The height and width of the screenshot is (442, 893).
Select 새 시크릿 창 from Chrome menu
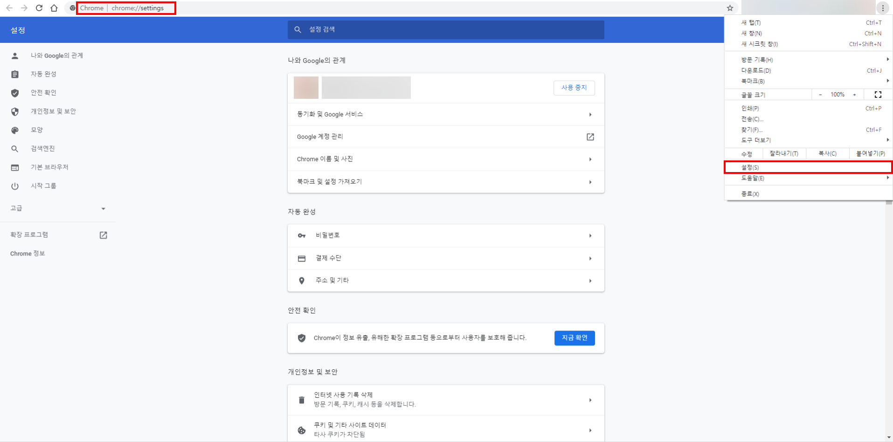pos(808,44)
